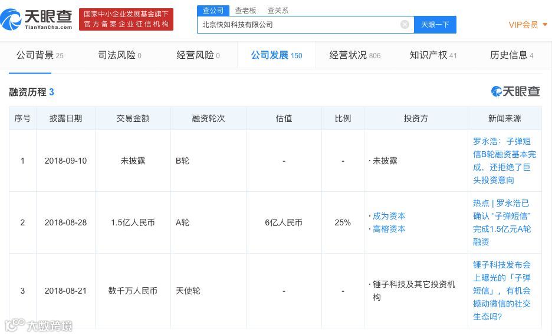Click the 估值 column header
The height and width of the screenshot is (336, 552).
click(x=284, y=118)
